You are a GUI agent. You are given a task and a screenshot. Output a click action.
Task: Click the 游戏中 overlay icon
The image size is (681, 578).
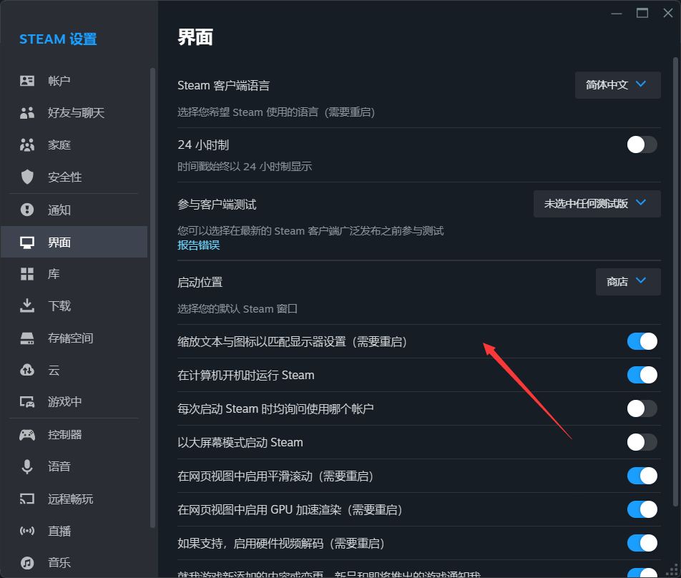[27, 402]
